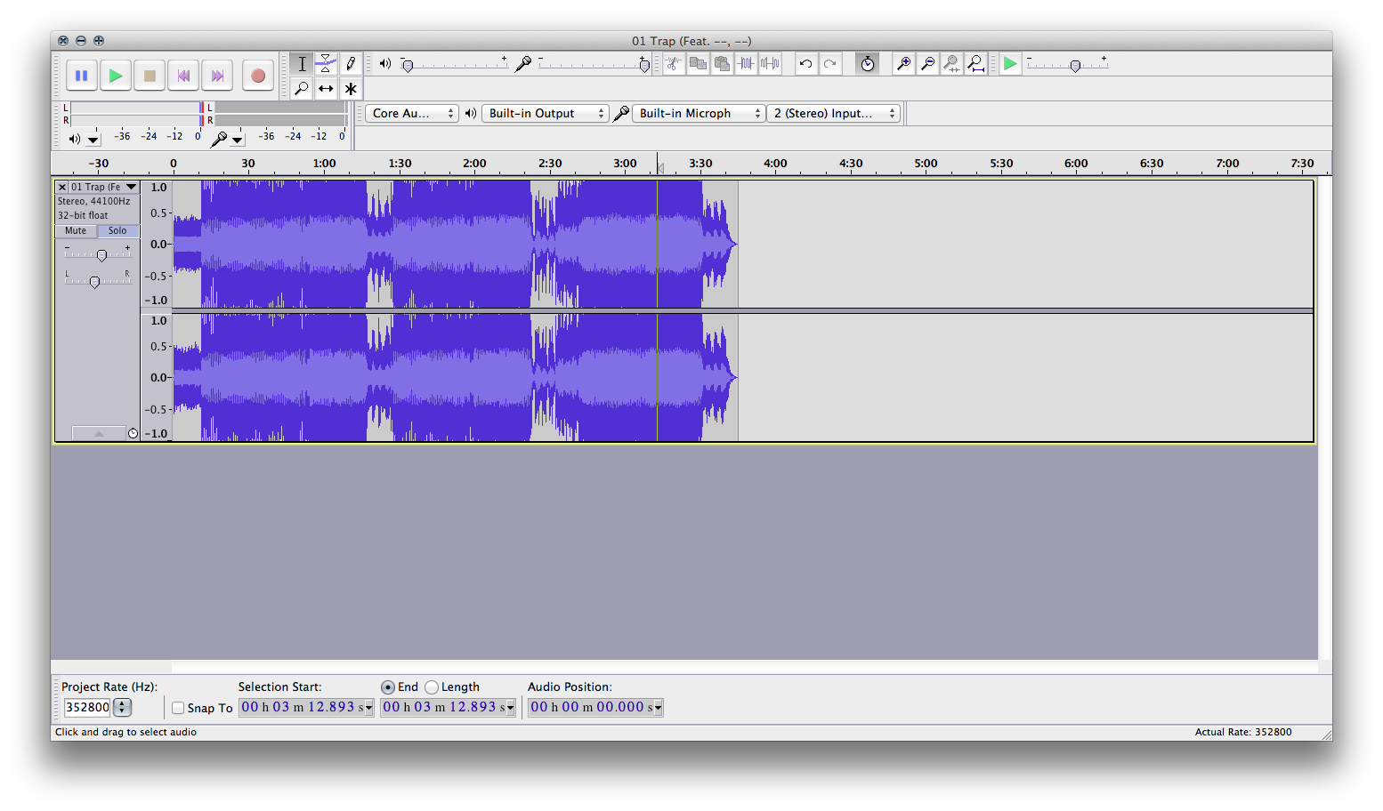The height and width of the screenshot is (811, 1383).
Task: Click the 4:00 mark on timeline ruler
Action: tap(775, 164)
